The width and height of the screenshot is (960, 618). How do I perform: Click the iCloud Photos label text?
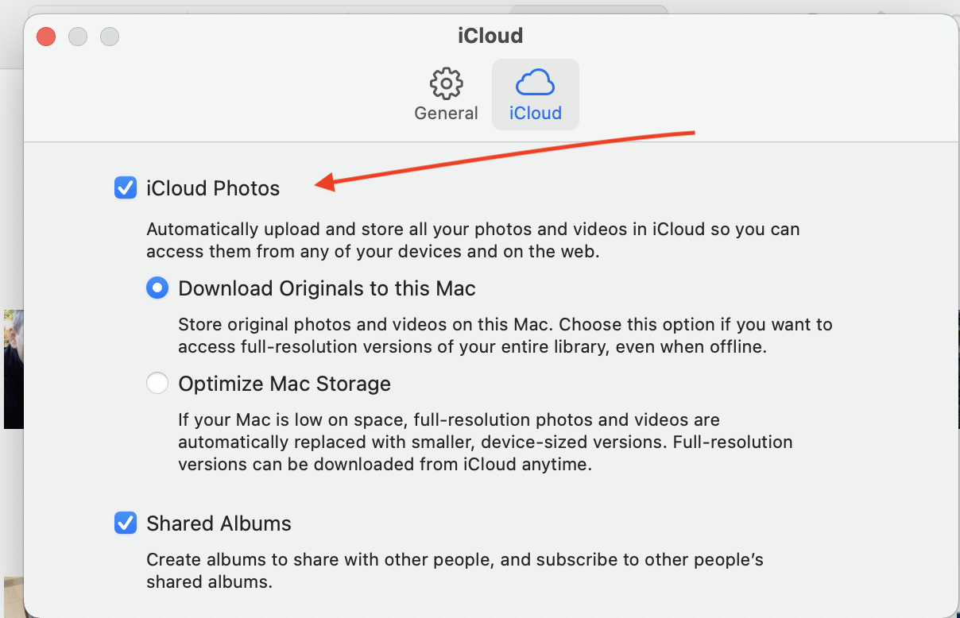pos(213,188)
